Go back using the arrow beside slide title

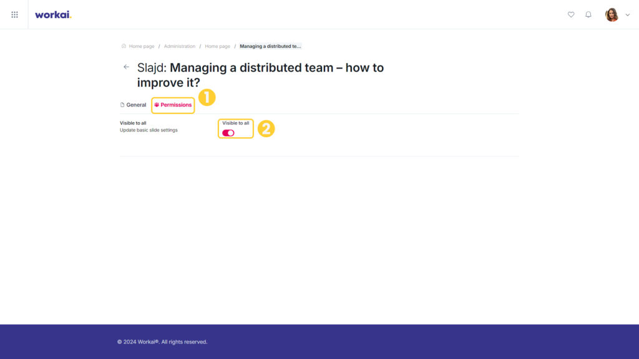click(126, 67)
